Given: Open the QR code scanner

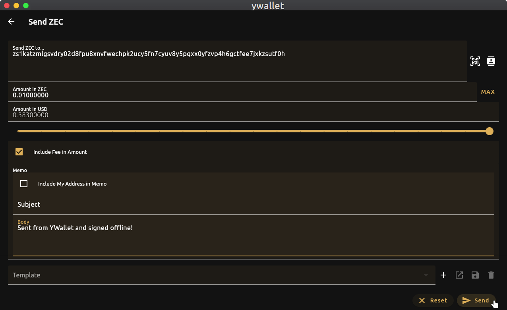Looking at the screenshot, I should tap(475, 61).
